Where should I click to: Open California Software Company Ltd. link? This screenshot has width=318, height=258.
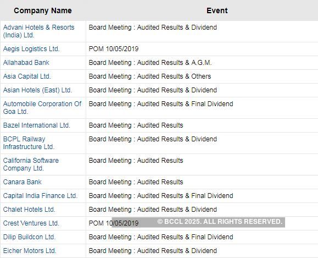pos(31,164)
